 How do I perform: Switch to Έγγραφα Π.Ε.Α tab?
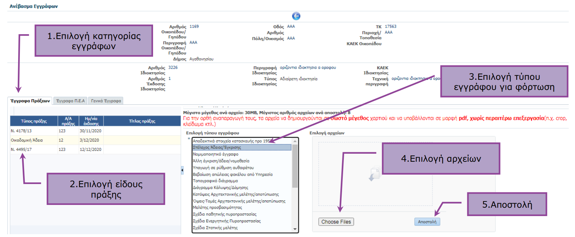[70, 101]
